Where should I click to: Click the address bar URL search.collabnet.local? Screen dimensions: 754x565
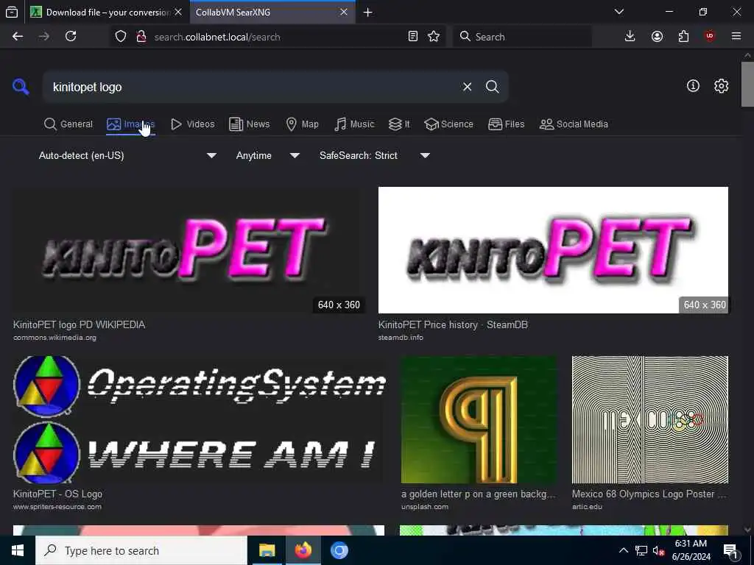[217, 37]
